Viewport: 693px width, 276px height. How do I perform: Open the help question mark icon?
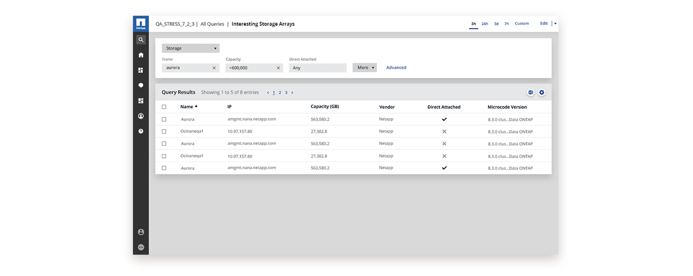point(141,131)
